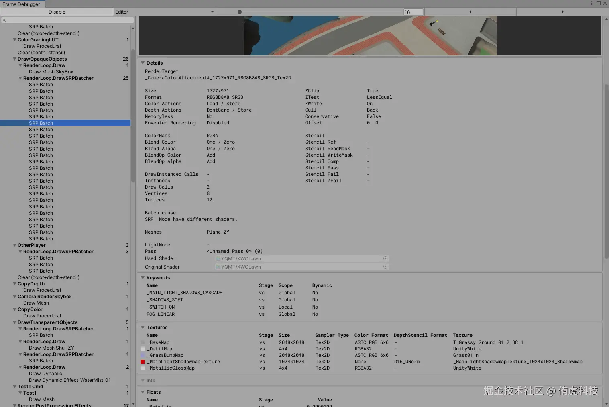Screen dimensions: 609x407
Task: Select Draw Mesh SkyBox event
Action: pyautogui.click(x=51, y=72)
